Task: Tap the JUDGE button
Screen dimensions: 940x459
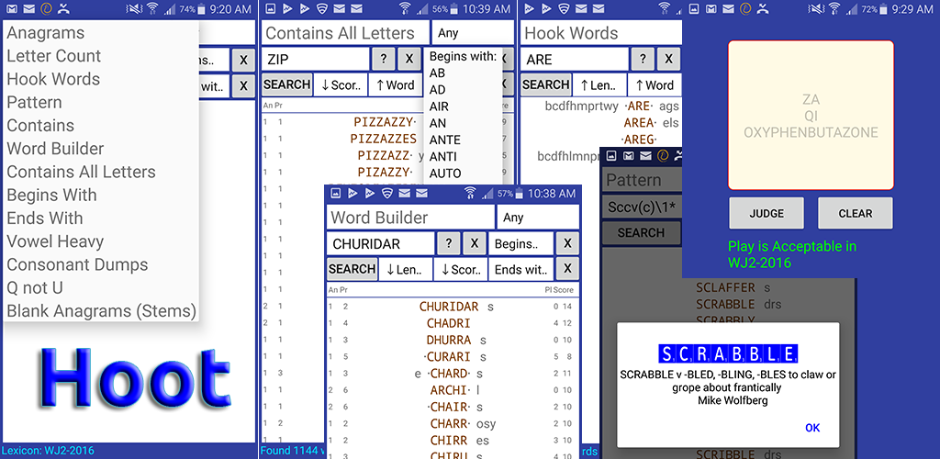Action: [767, 213]
